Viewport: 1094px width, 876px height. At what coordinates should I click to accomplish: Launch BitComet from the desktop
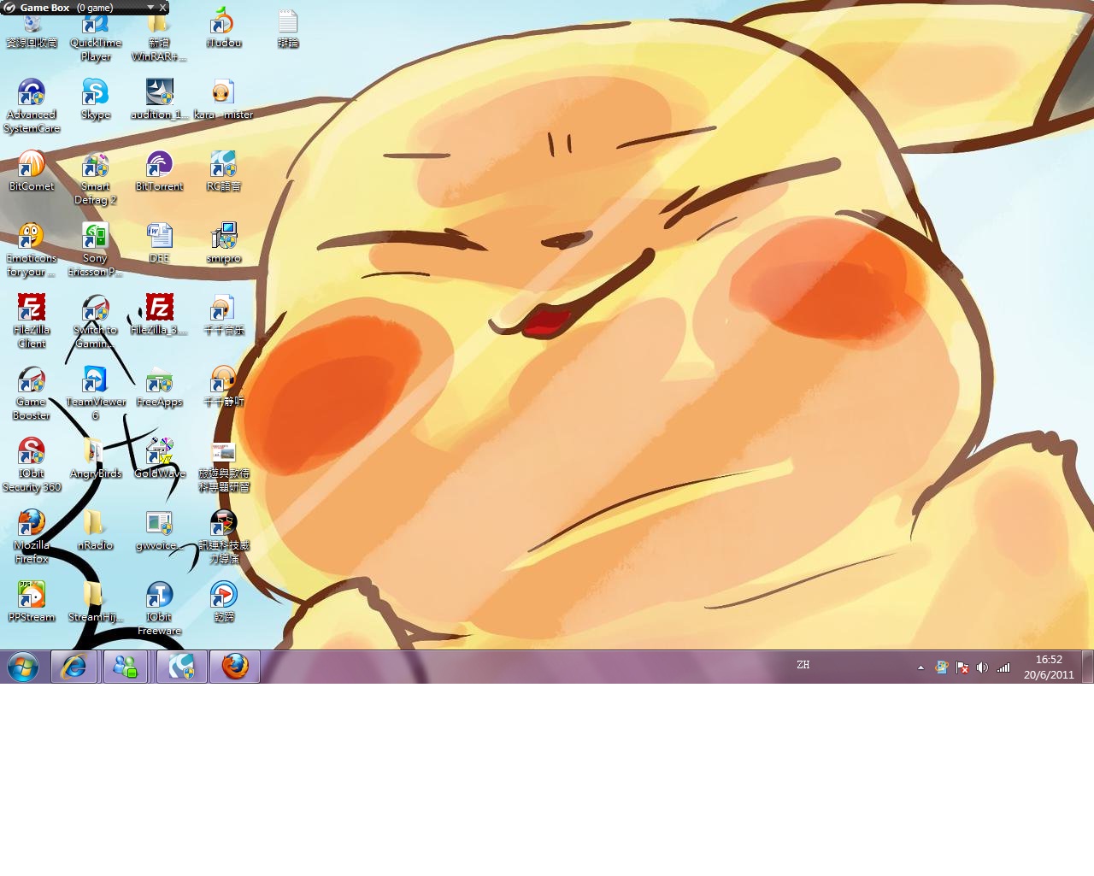coord(32,164)
